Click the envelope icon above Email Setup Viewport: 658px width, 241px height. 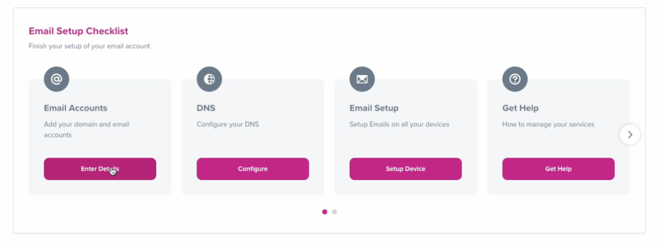362,79
